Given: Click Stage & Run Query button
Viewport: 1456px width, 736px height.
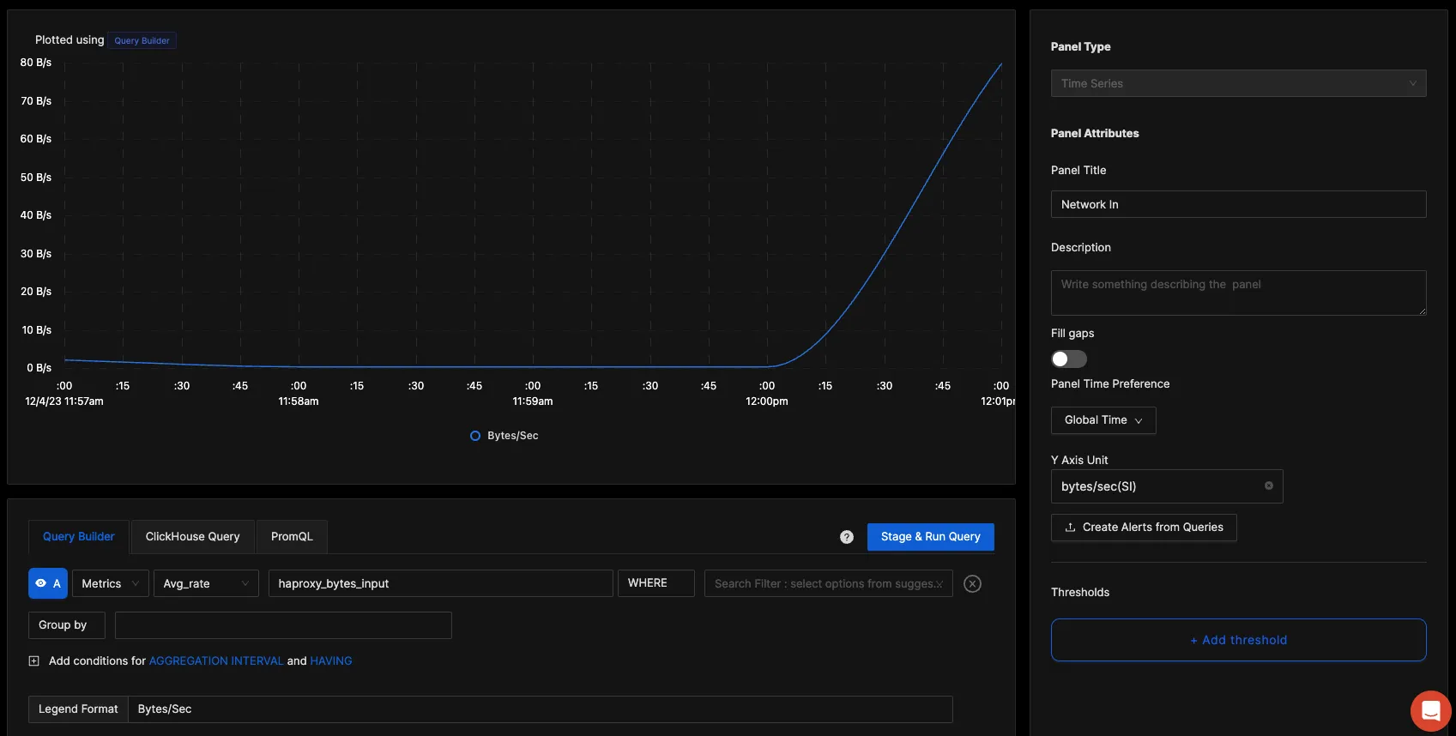Looking at the screenshot, I should tap(930, 537).
